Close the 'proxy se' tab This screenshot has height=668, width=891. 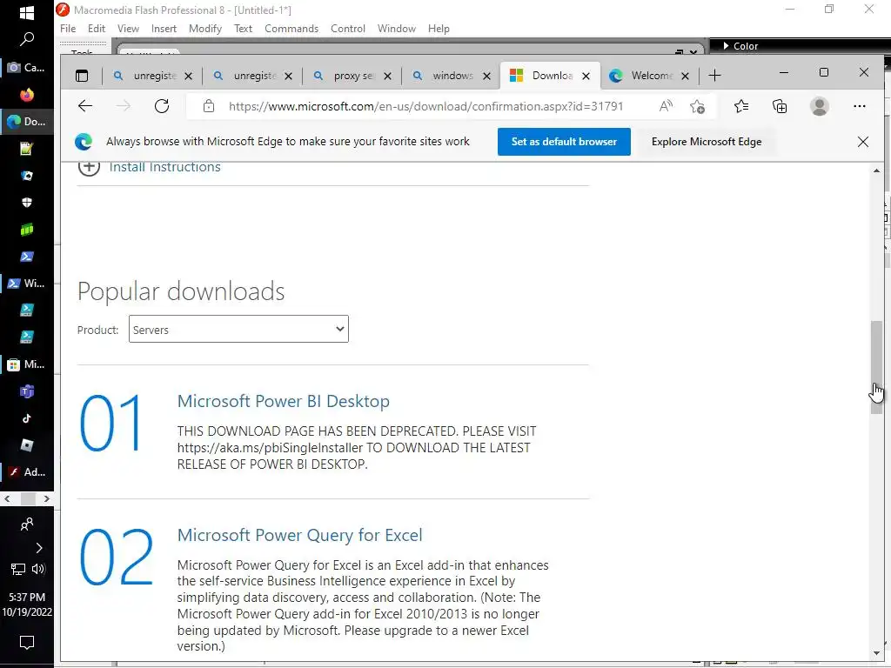click(x=387, y=77)
